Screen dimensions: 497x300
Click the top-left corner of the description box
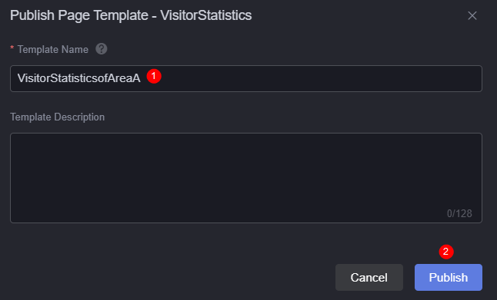click(x=16, y=138)
